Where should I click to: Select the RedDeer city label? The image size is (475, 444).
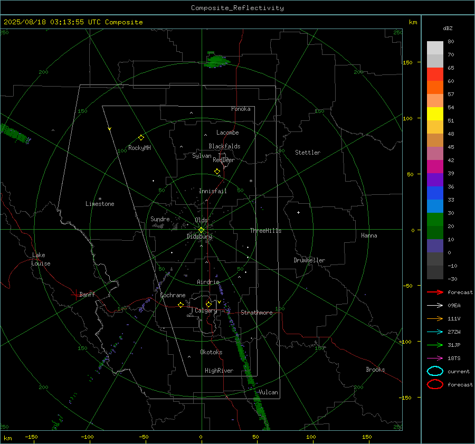224,160
